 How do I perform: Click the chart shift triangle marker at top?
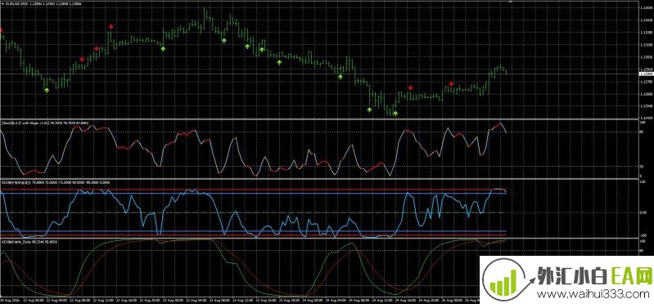pyautogui.click(x=510, y=2)
